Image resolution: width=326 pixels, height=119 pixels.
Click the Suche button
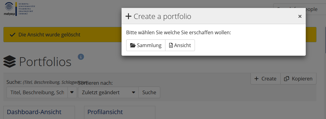(149, 92)
